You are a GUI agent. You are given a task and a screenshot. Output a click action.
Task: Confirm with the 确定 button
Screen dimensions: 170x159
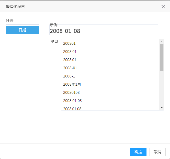[x=138, y=152]
